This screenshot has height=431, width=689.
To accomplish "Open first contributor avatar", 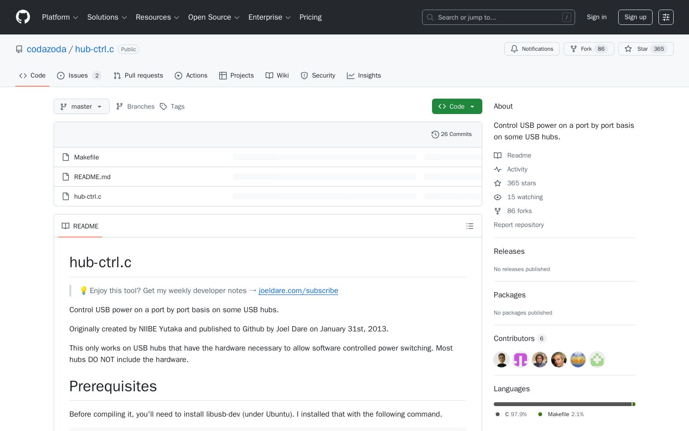I will tap(501, 360).
